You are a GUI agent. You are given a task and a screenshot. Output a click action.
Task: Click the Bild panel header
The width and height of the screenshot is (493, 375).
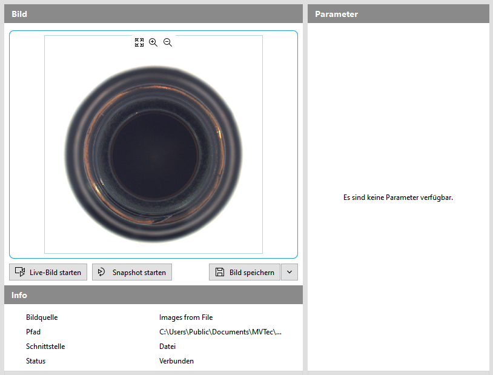153,14
